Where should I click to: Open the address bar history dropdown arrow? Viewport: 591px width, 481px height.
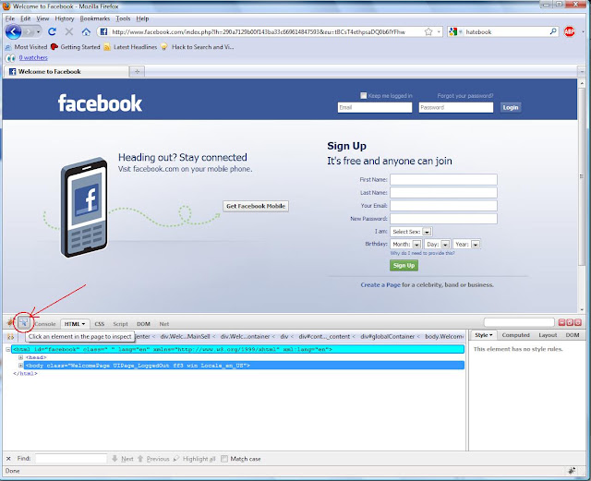coord(439,31)
